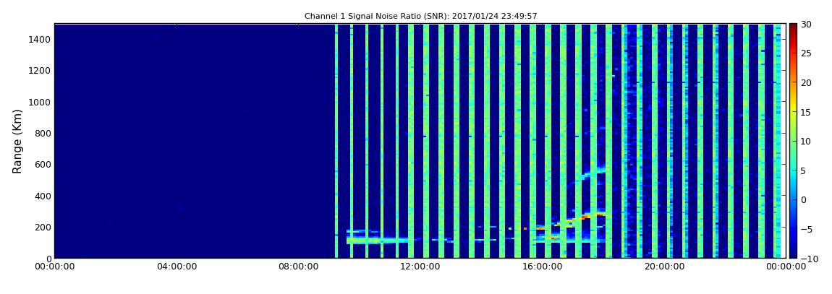Click the 800 range tick label
This screenshot has height=294, width=832.
click(43, 134)
